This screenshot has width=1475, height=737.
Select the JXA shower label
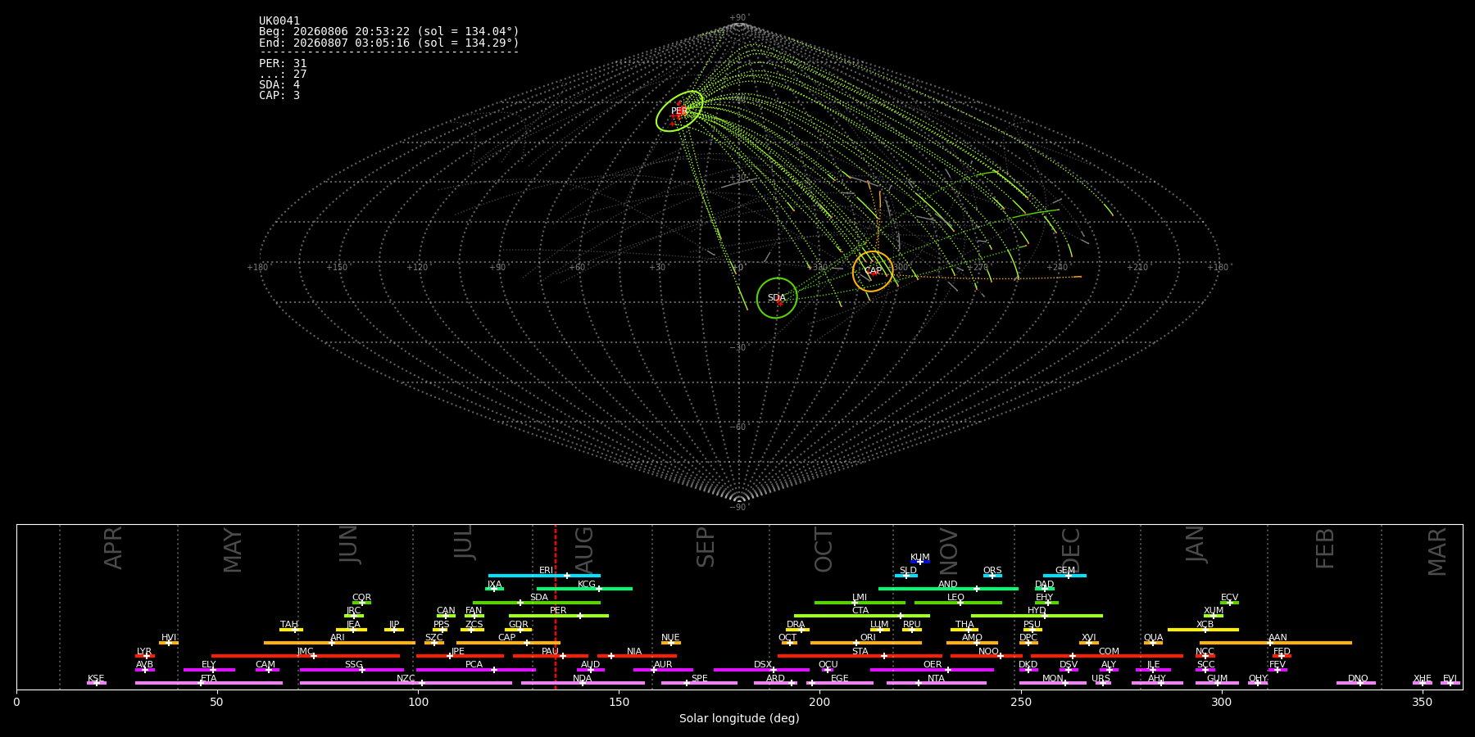[x=494, y=585]
